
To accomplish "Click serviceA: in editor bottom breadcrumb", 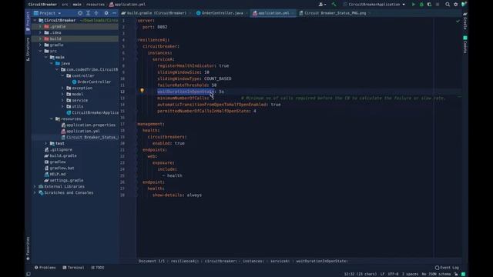I will [280, 261].
